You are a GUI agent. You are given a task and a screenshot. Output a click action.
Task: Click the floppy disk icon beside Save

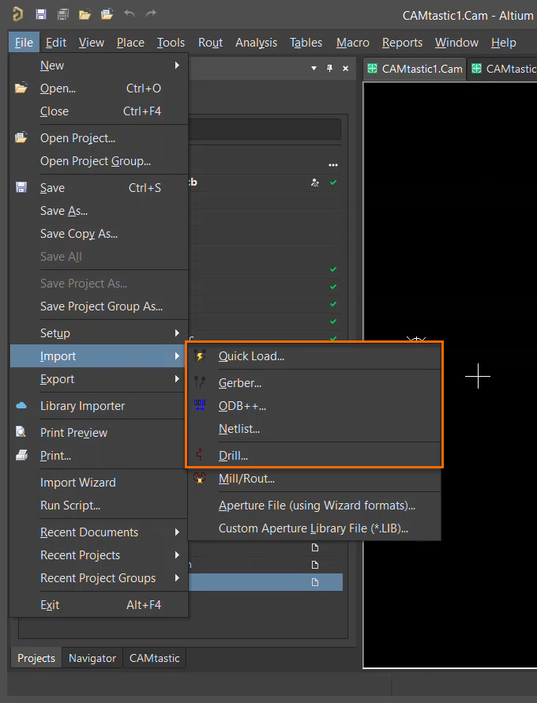click(21, 187)
